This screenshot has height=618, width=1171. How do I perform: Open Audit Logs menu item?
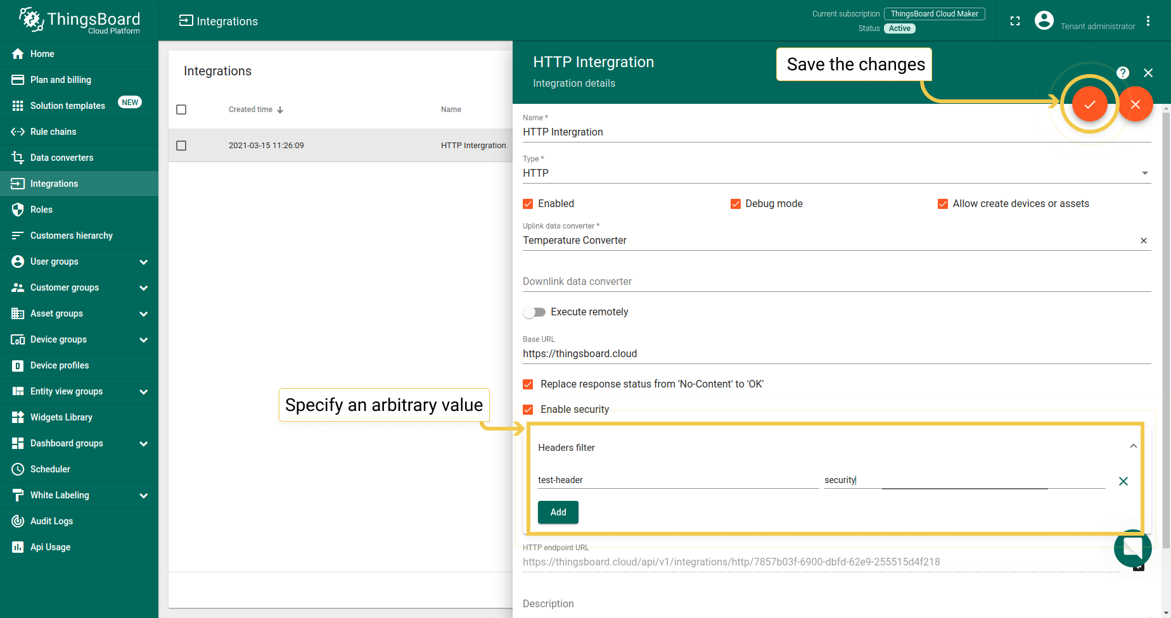click(x=79, y=521)
